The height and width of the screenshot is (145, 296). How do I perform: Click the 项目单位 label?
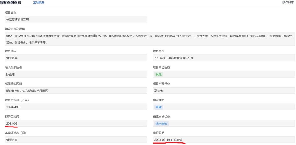[x=159, y=51]
